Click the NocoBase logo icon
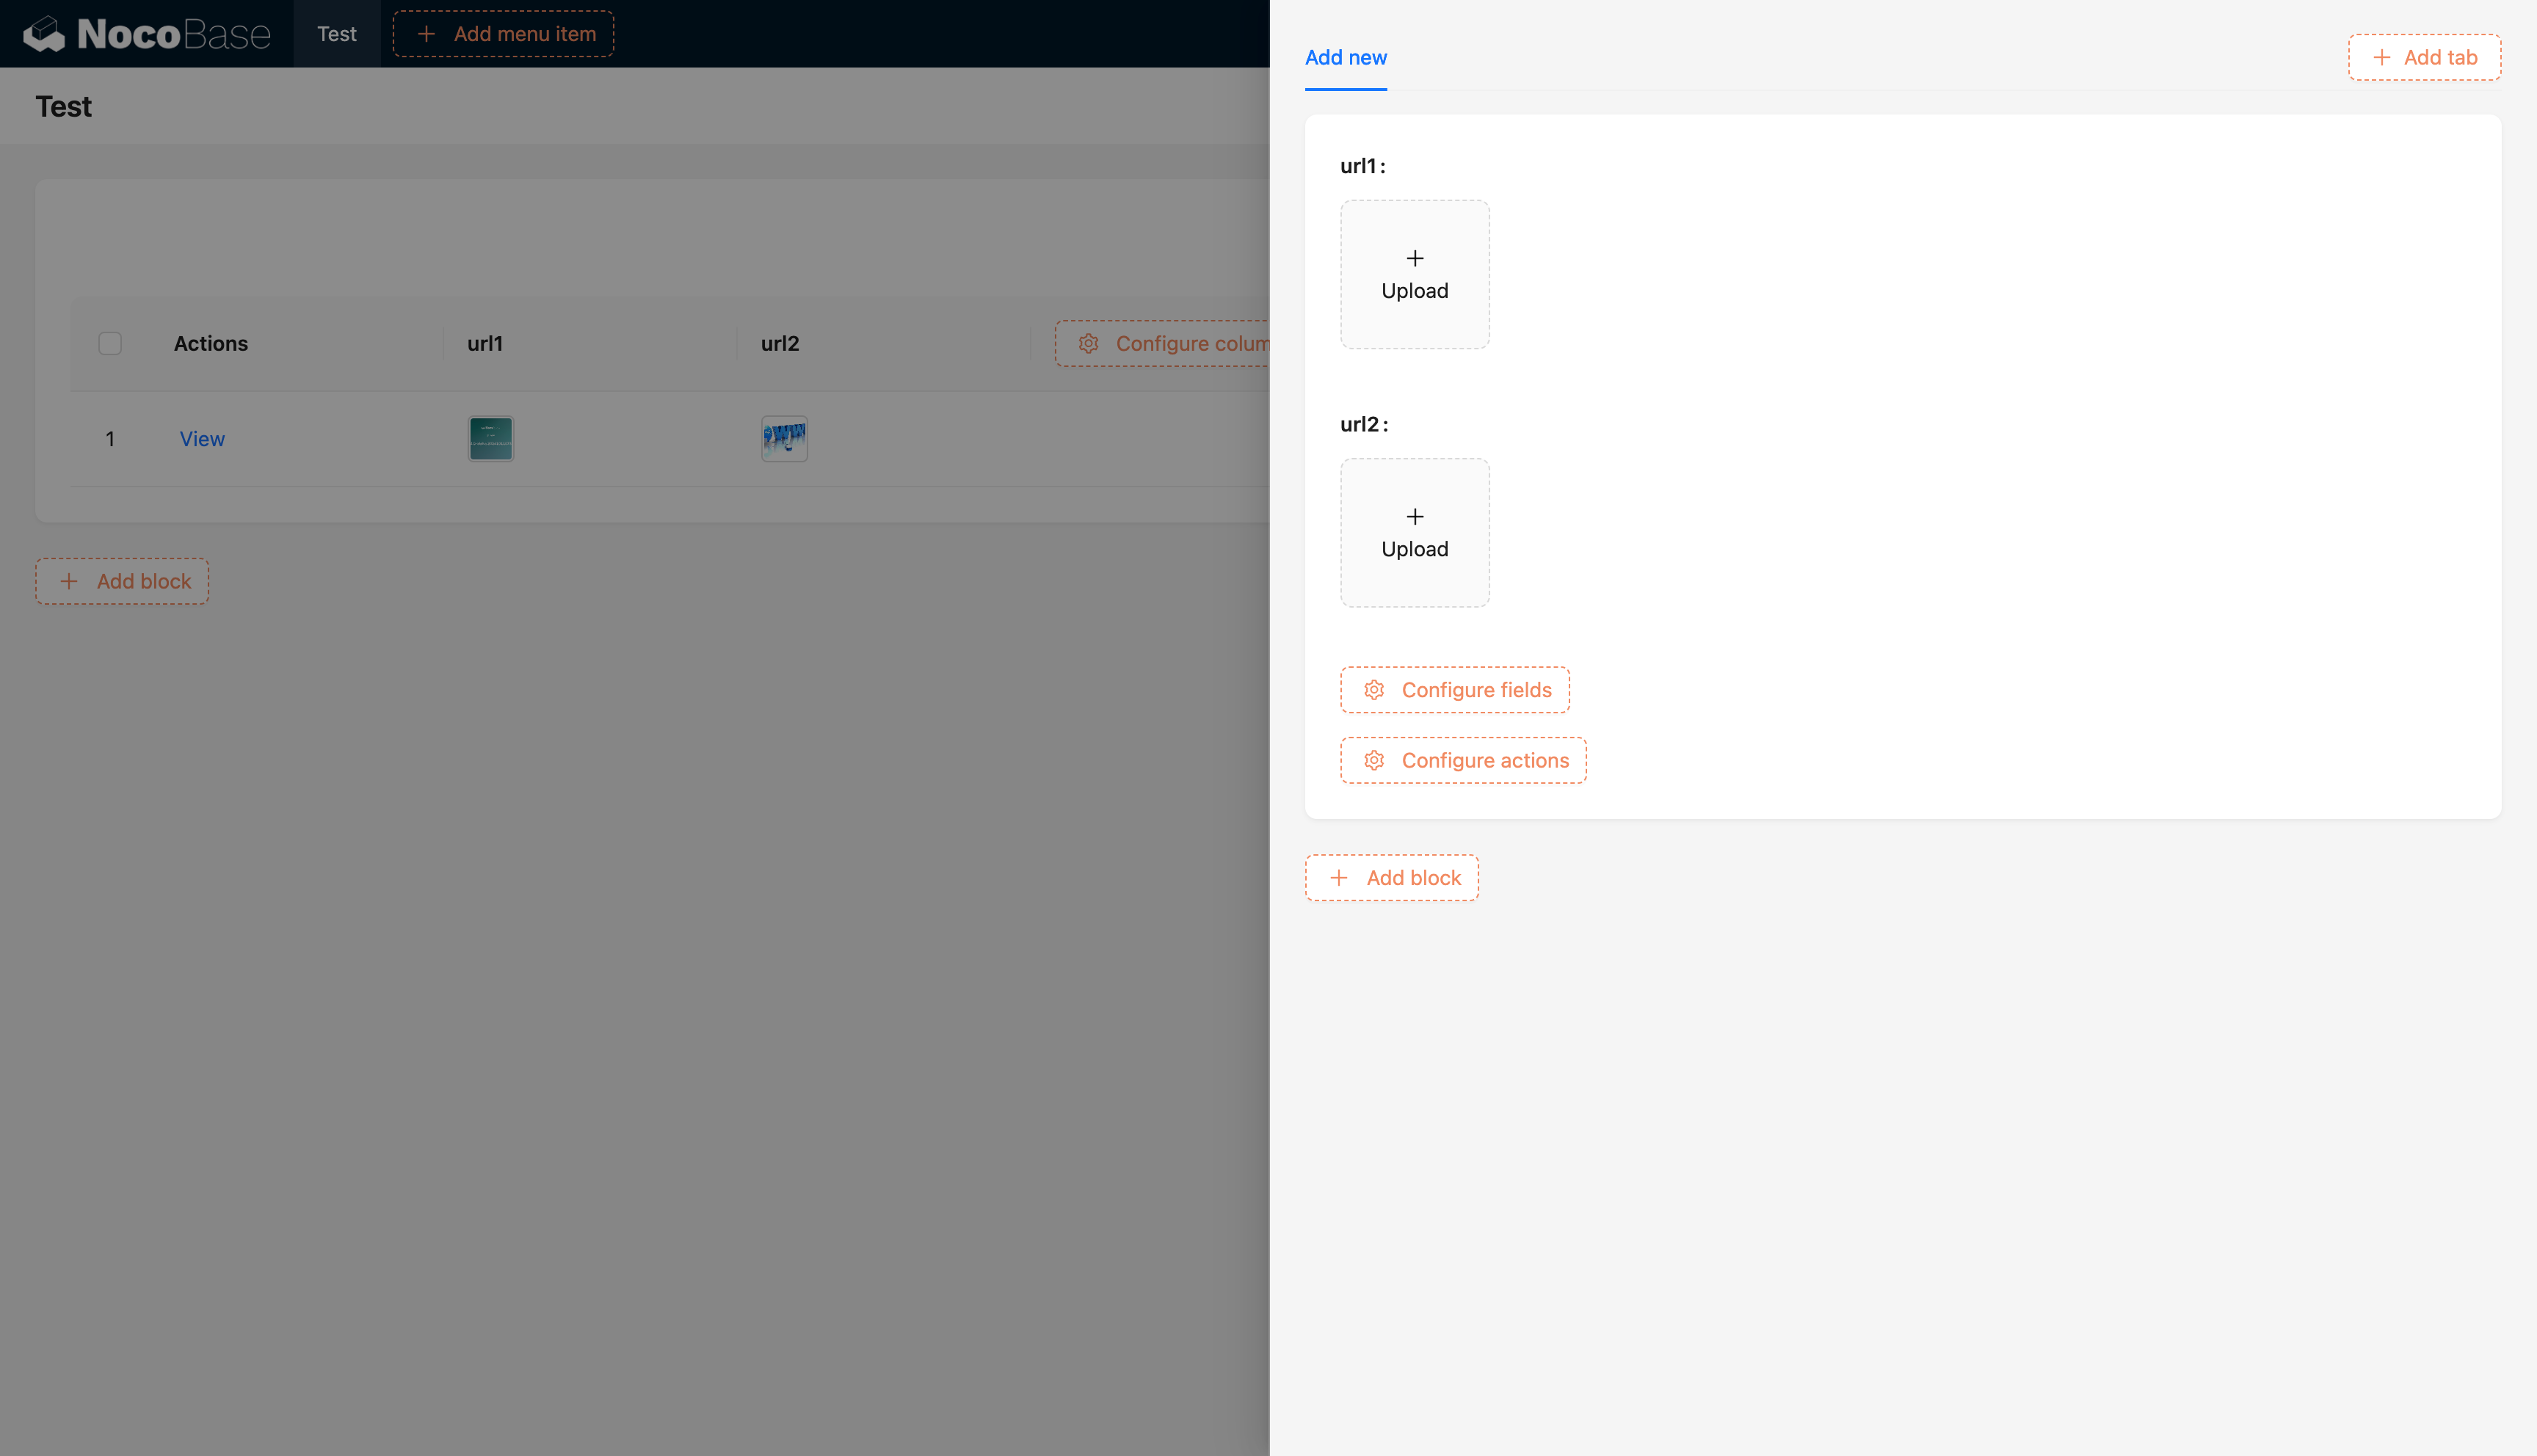Screen dimensions: 2537x1456 (x=44, y=34)
